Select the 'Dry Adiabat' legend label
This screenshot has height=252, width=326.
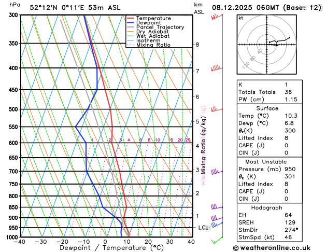click(152, 32)
